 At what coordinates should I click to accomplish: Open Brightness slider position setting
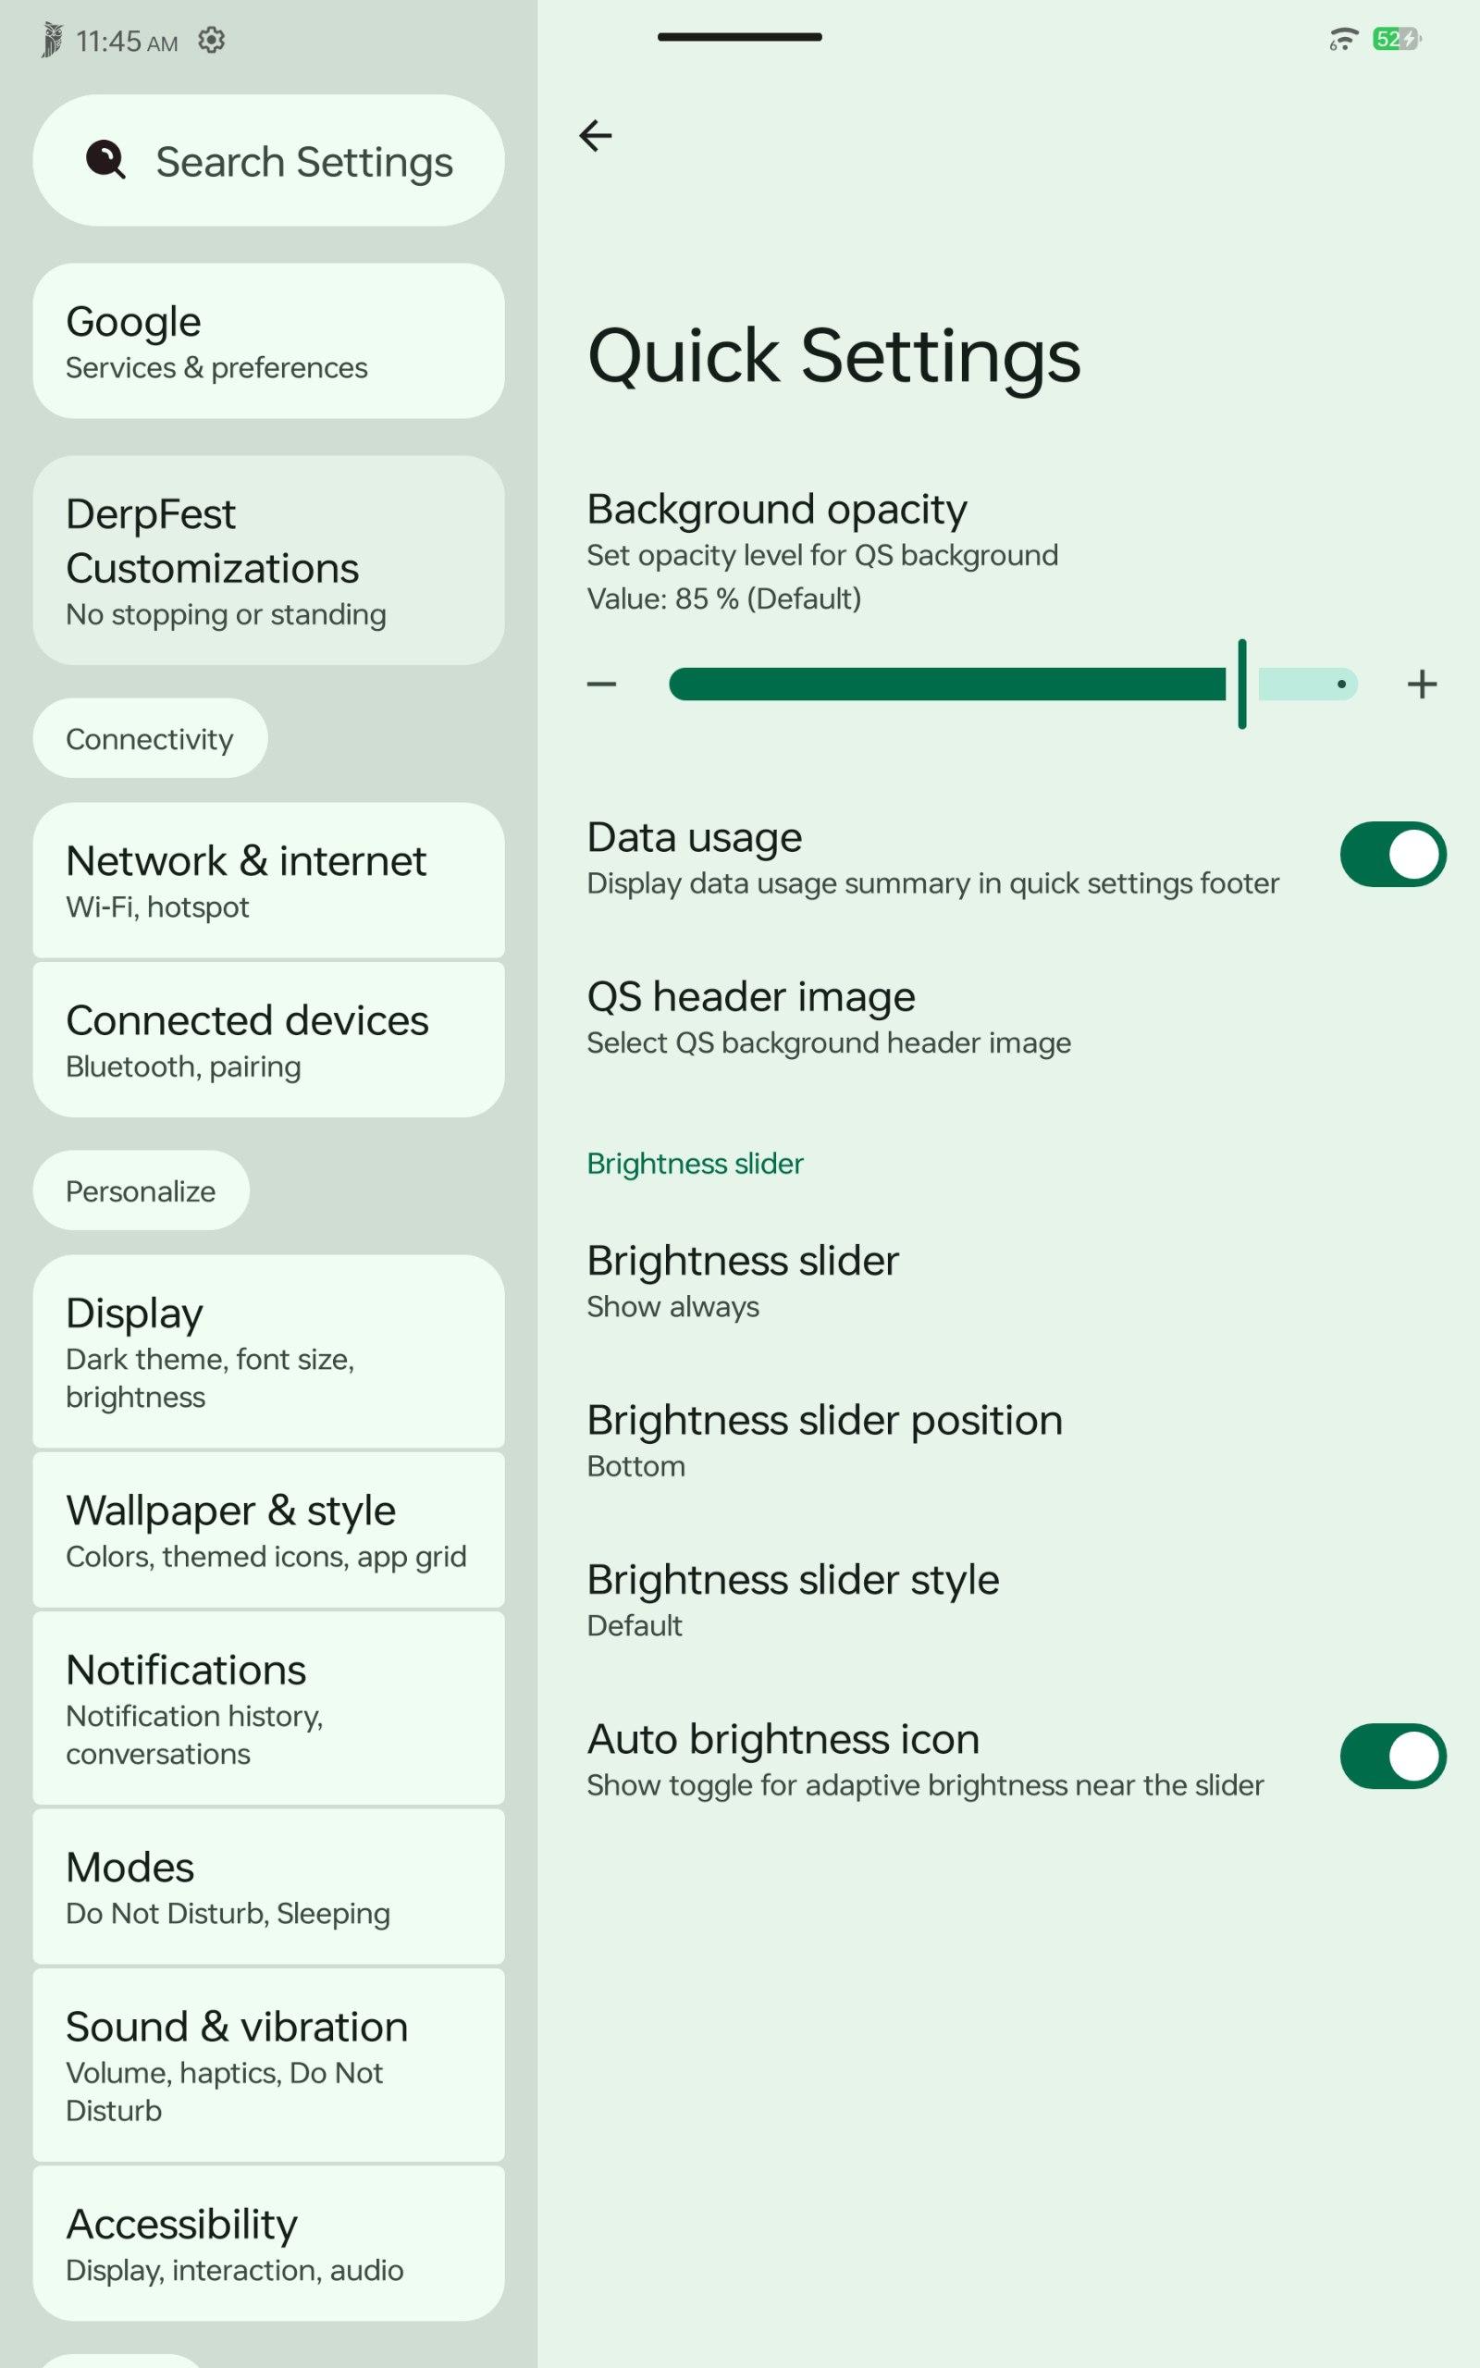[x=1008, y=1439]
